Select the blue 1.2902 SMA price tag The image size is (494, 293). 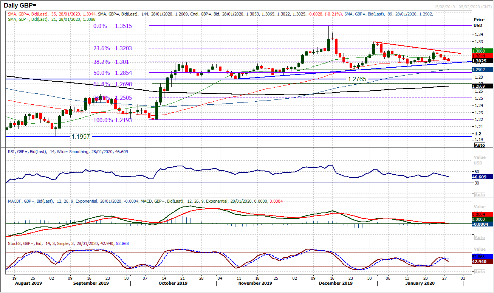[483, 70]
